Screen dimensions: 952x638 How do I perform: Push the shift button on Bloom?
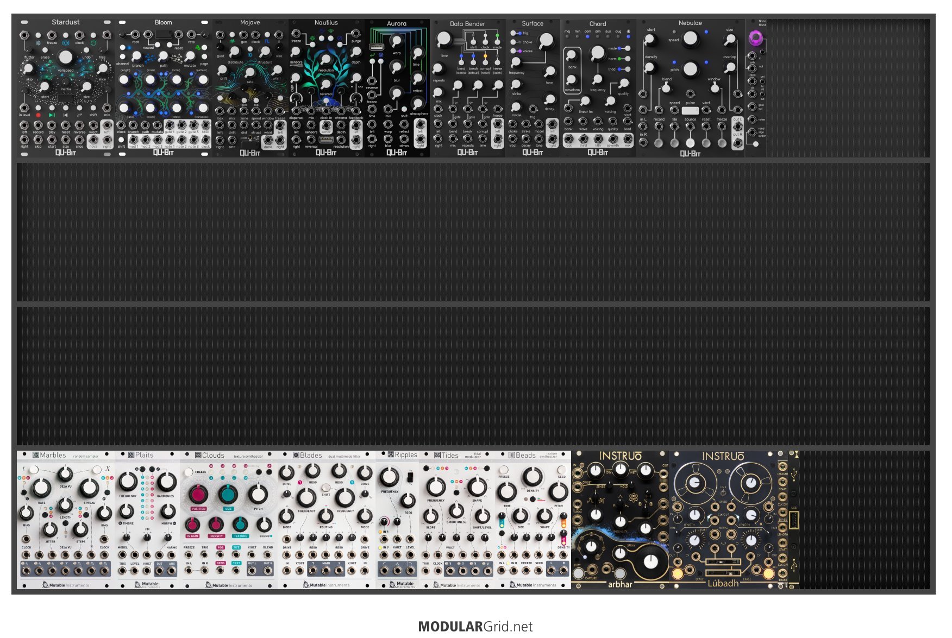121,140
